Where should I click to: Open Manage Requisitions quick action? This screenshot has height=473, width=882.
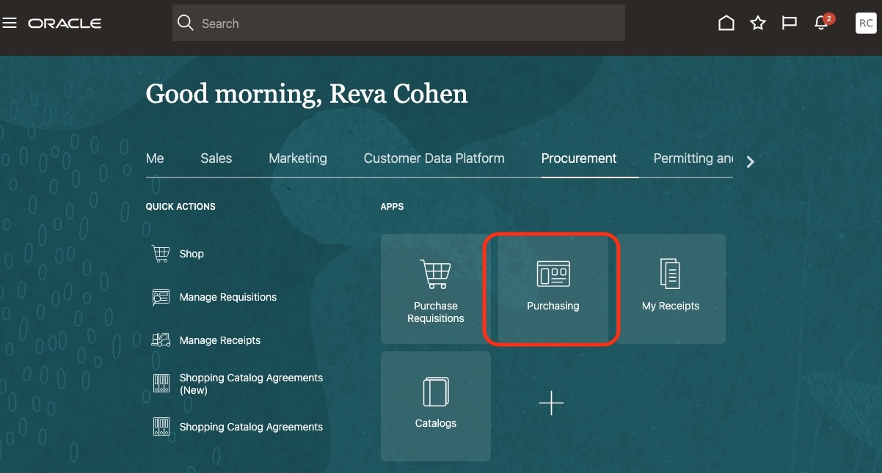pyautogui.click(x=228, y=297)
